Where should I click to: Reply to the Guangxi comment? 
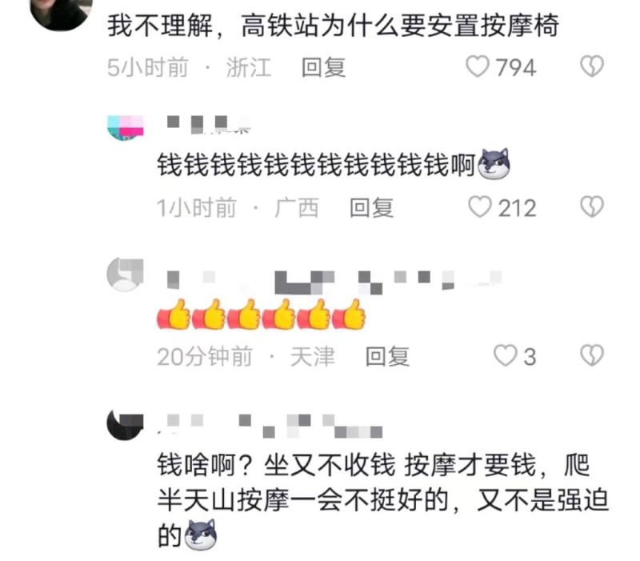371,208
